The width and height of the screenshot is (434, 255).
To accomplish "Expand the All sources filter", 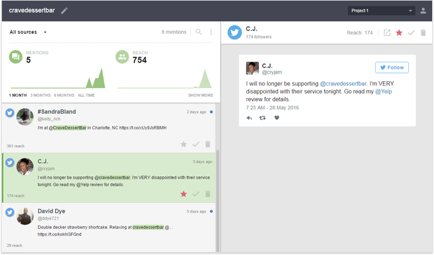I will click(x=28, y=32).
